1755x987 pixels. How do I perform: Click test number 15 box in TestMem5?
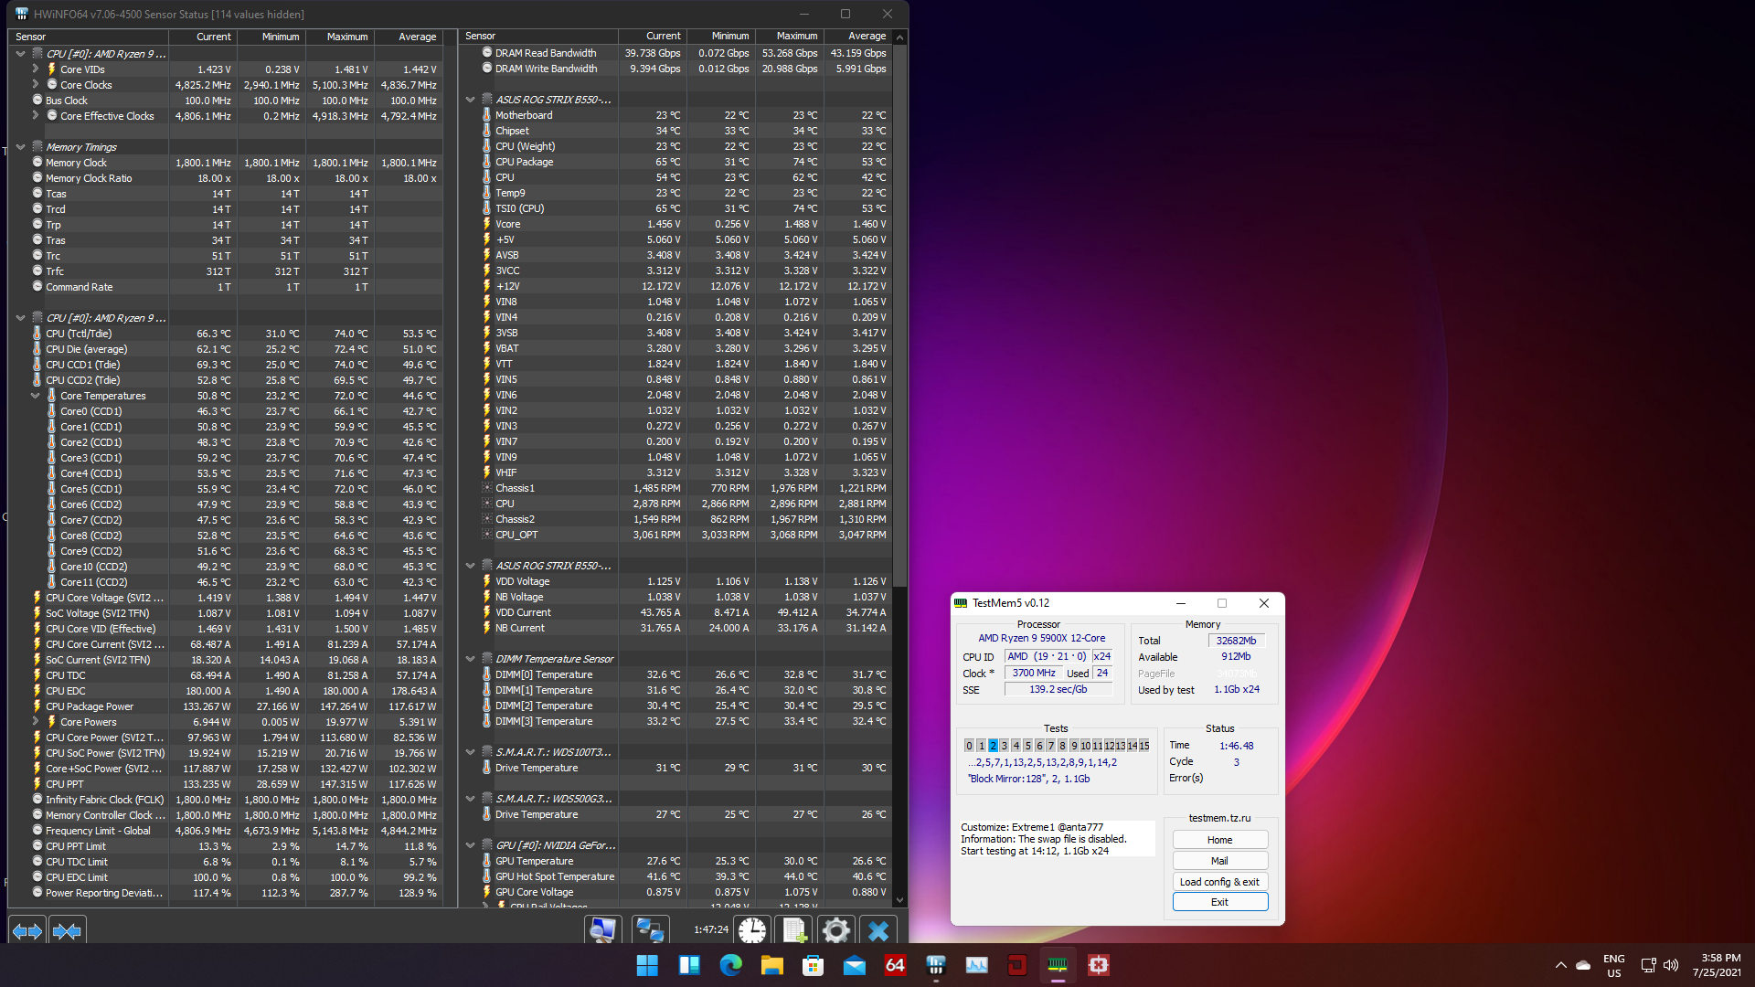[1143, 746]
